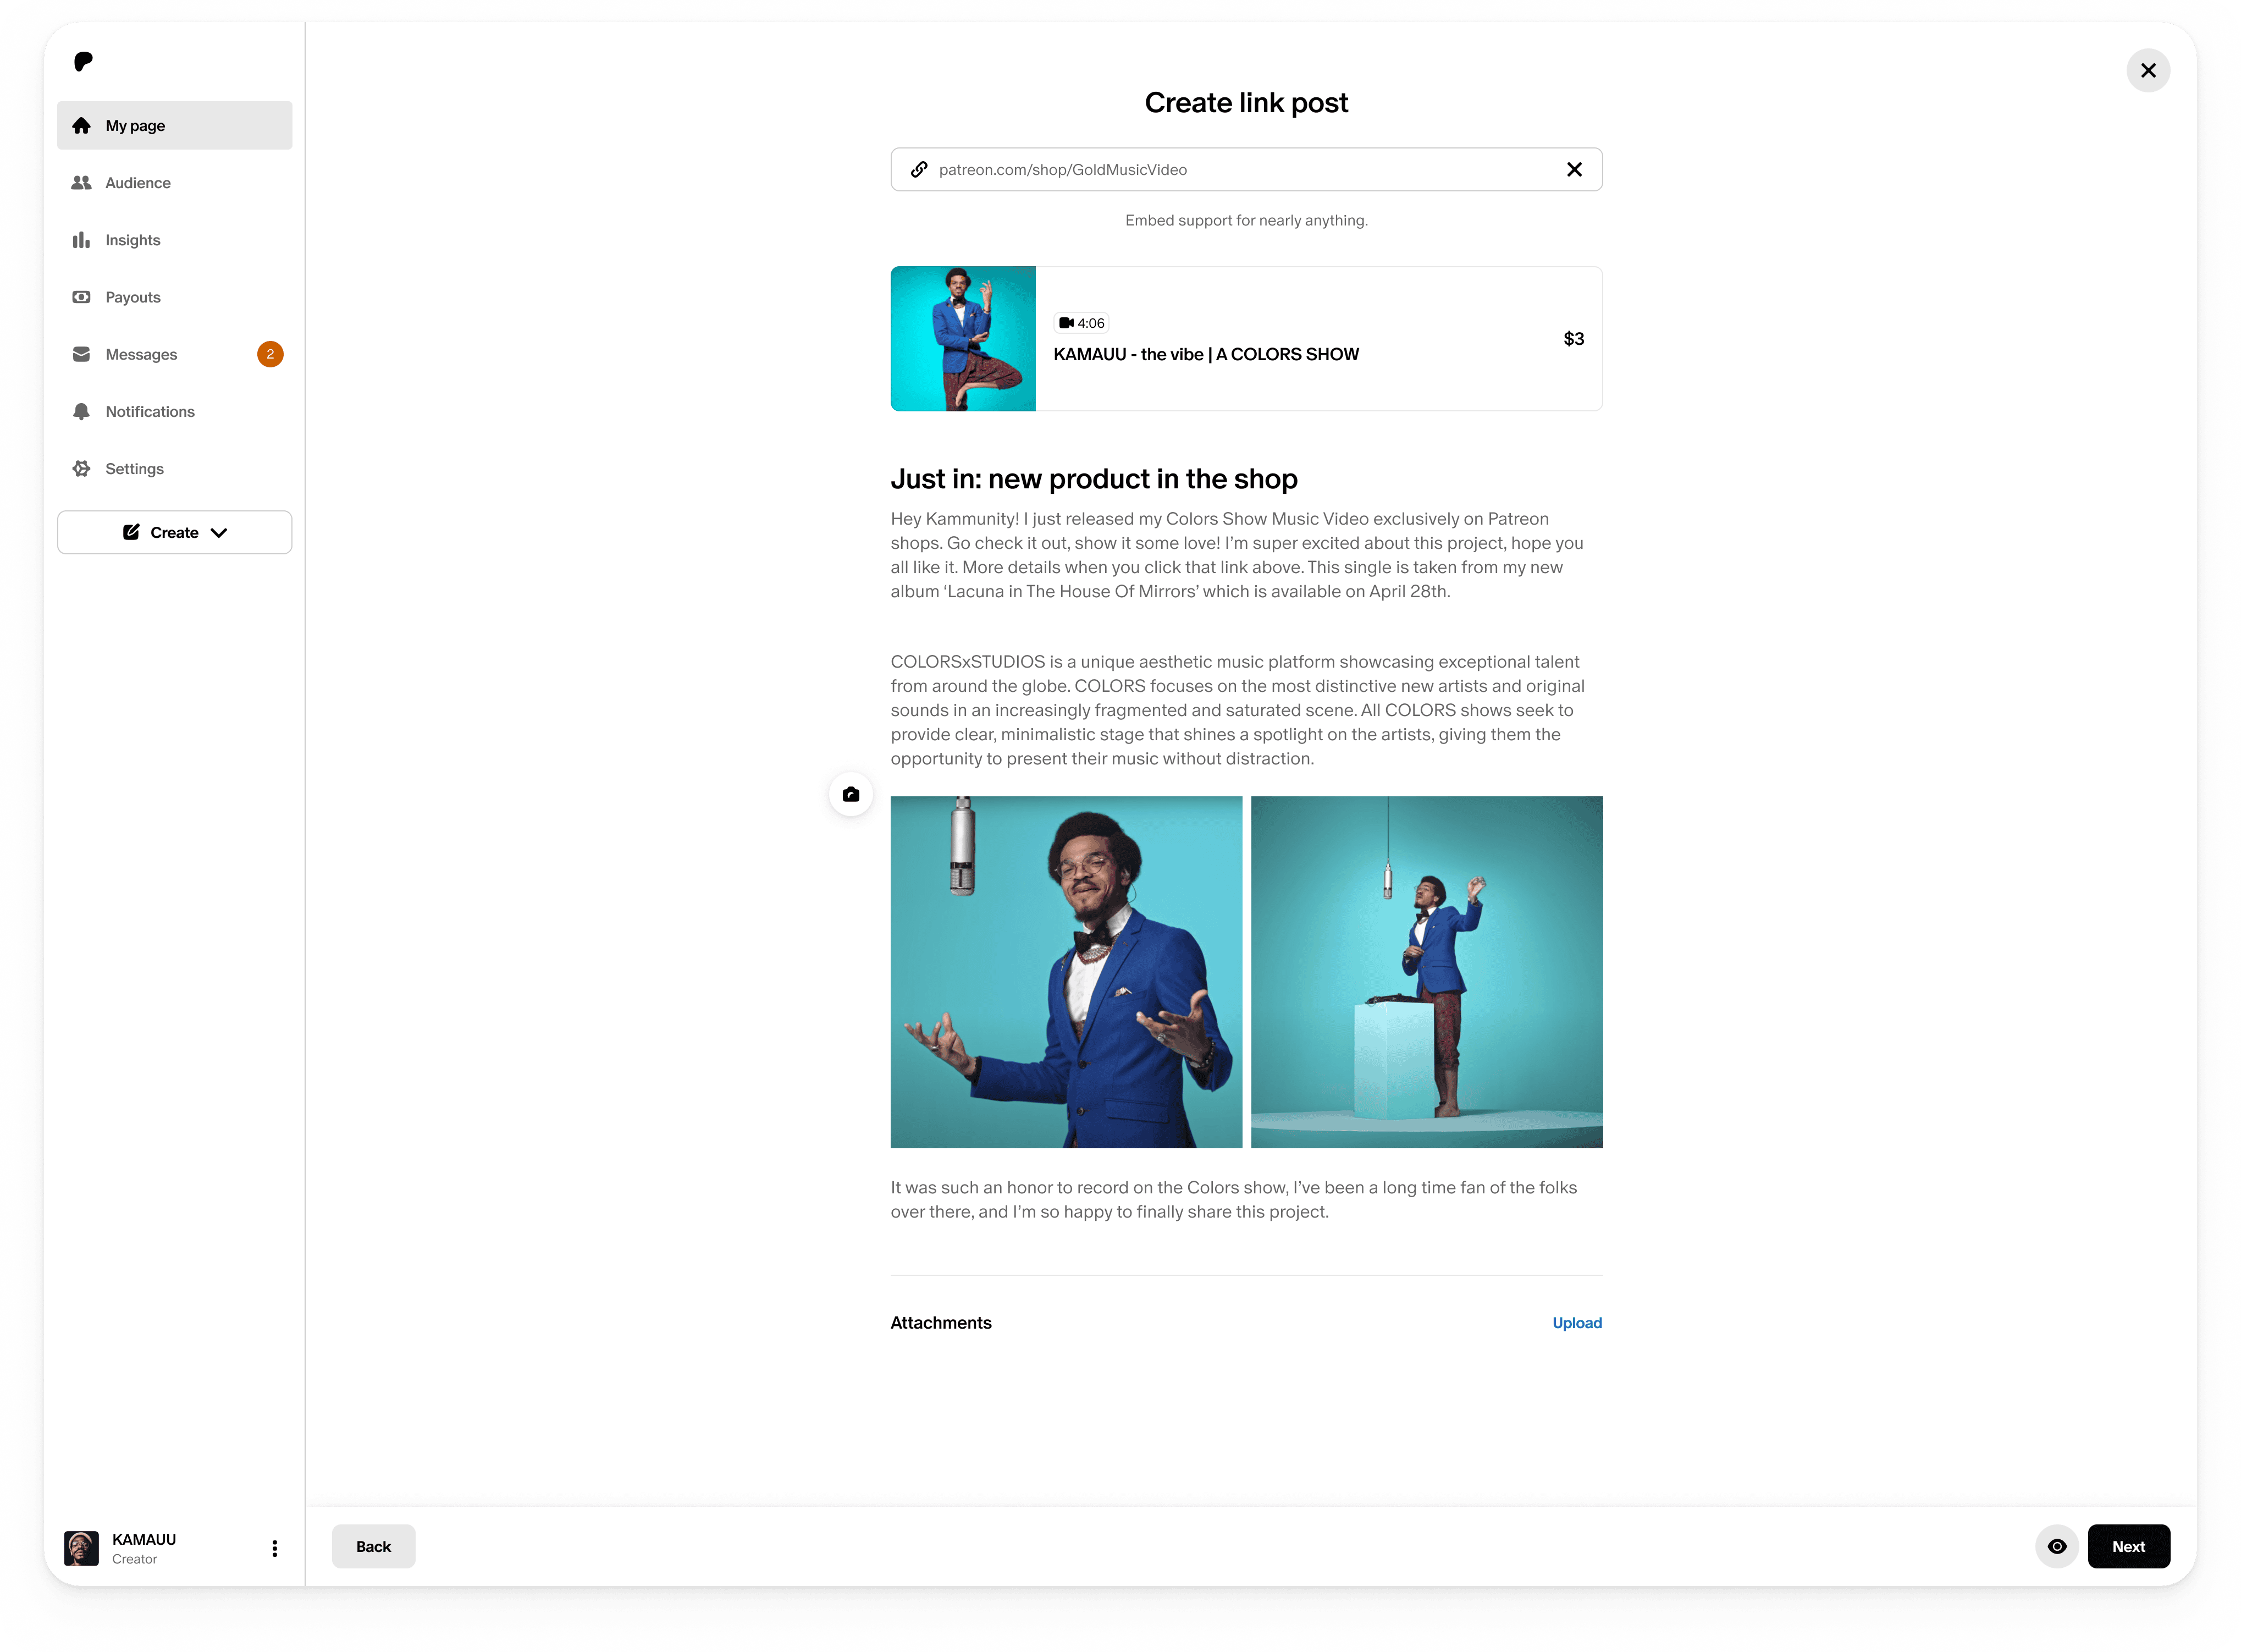Viewport: 2241px width, 1652px height.
Task: Open Insights bar chart icon
Action: click(x=82, y=240)
